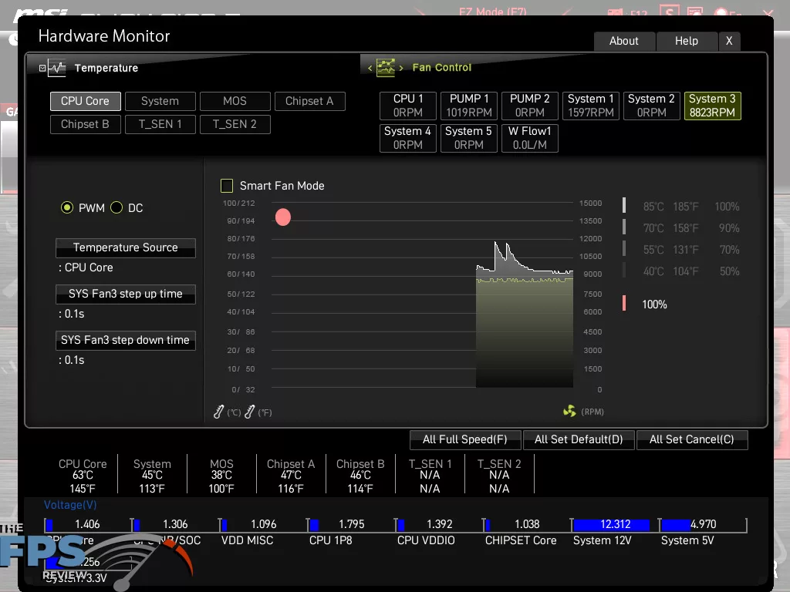Click All Full Speed(F) button
The image size is (790, 592).
[465, 439]
